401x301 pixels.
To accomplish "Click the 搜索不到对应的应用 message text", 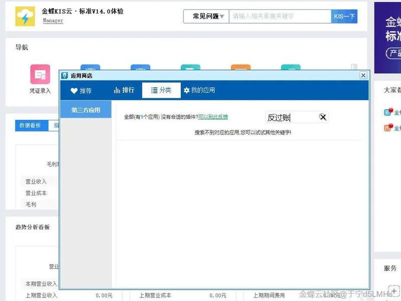I will tap(243, 132).
